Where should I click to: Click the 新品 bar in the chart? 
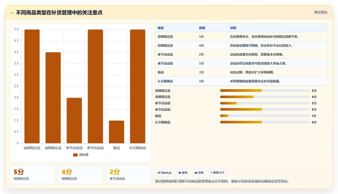116,132
